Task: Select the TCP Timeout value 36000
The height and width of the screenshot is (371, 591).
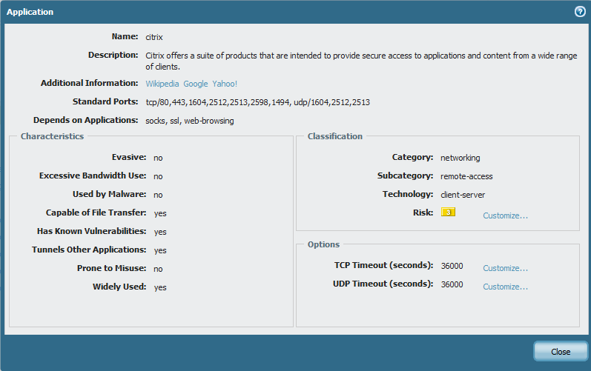Action: tap(452, 266)
